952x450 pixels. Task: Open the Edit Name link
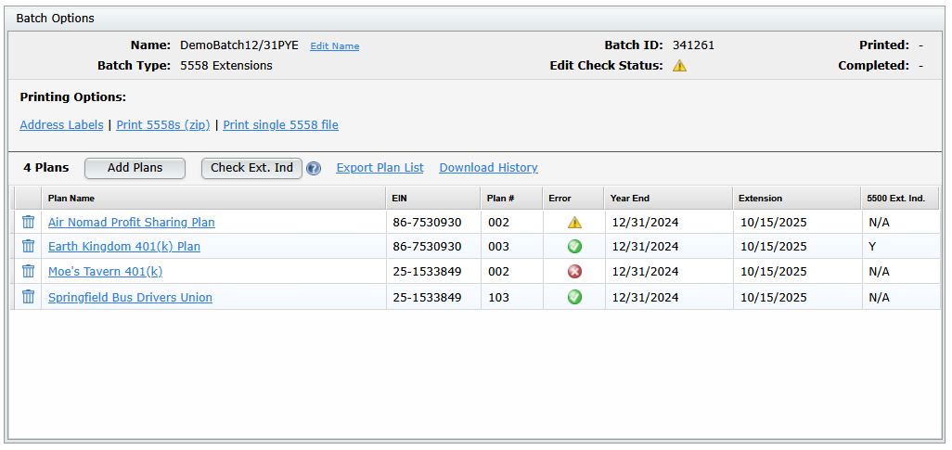point(335,46)
